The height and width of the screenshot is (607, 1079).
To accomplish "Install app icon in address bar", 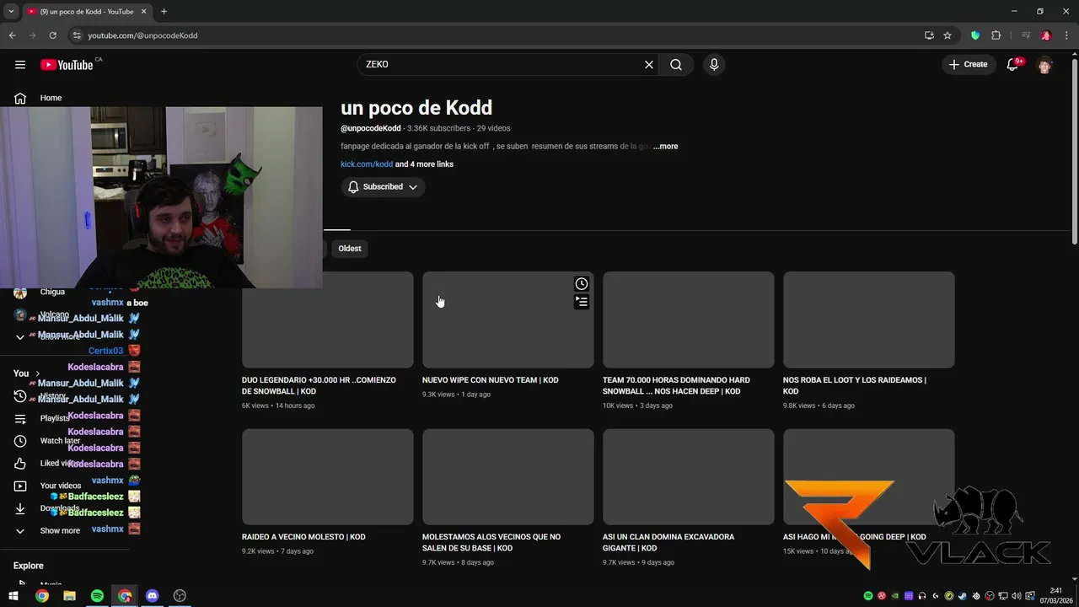I will (929, 35).
